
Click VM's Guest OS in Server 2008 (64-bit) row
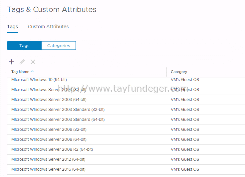185,139
